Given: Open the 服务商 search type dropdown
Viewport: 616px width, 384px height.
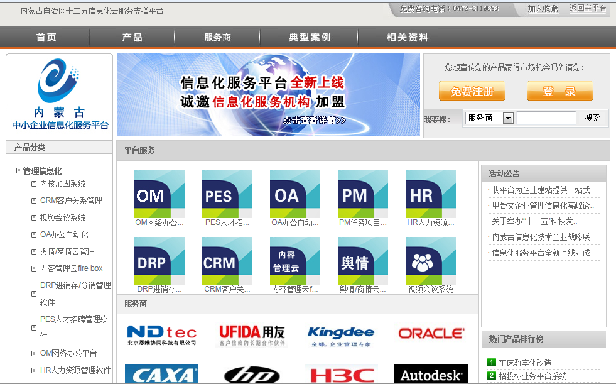Looking at the screenshot, I should click(x=508, y=118).
